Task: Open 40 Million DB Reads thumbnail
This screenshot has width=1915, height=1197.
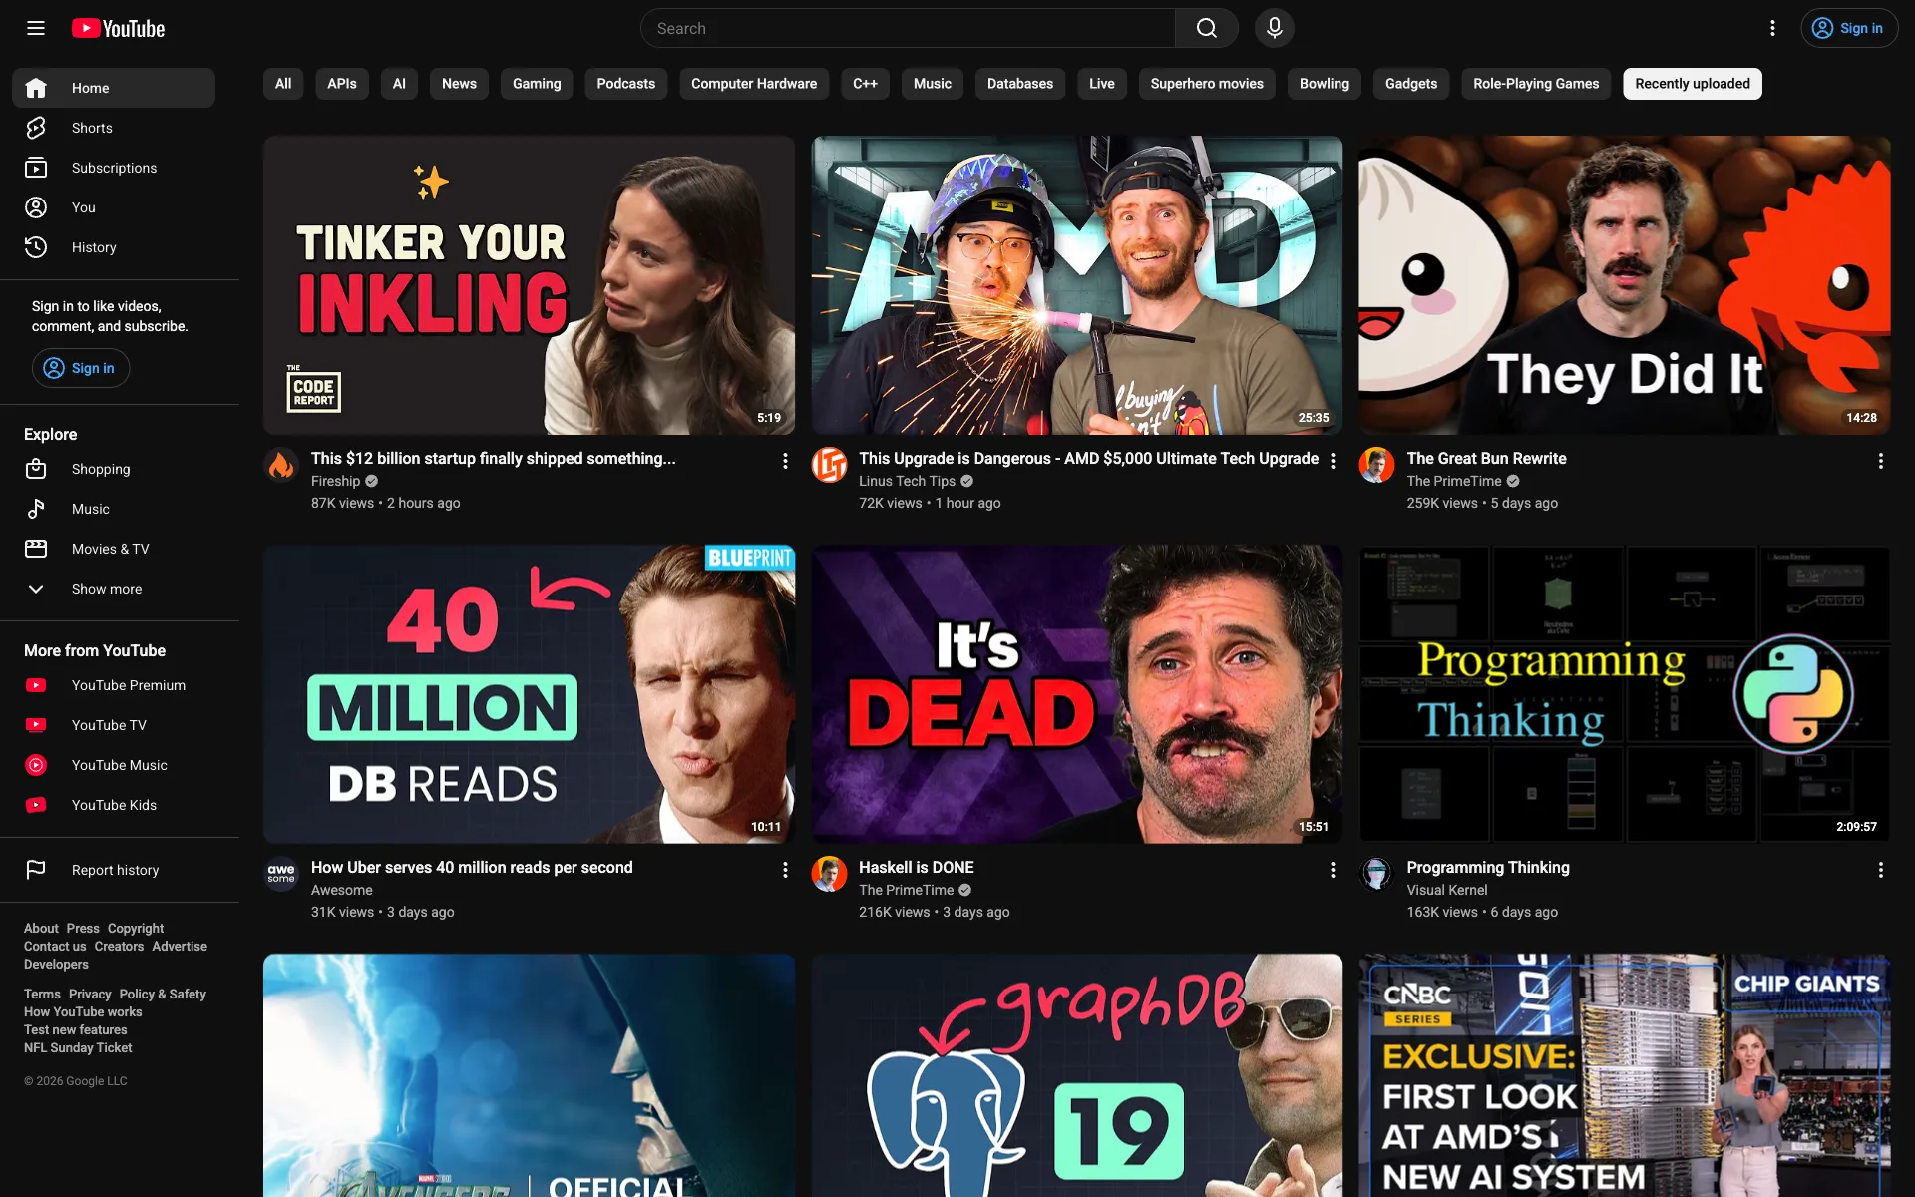Action: pos(529,694)
